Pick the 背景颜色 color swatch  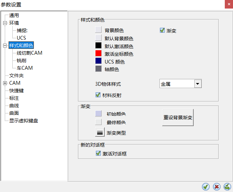click(99, 29)
